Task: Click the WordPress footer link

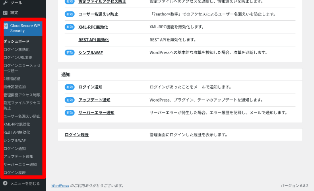Action: coord(60,185)
